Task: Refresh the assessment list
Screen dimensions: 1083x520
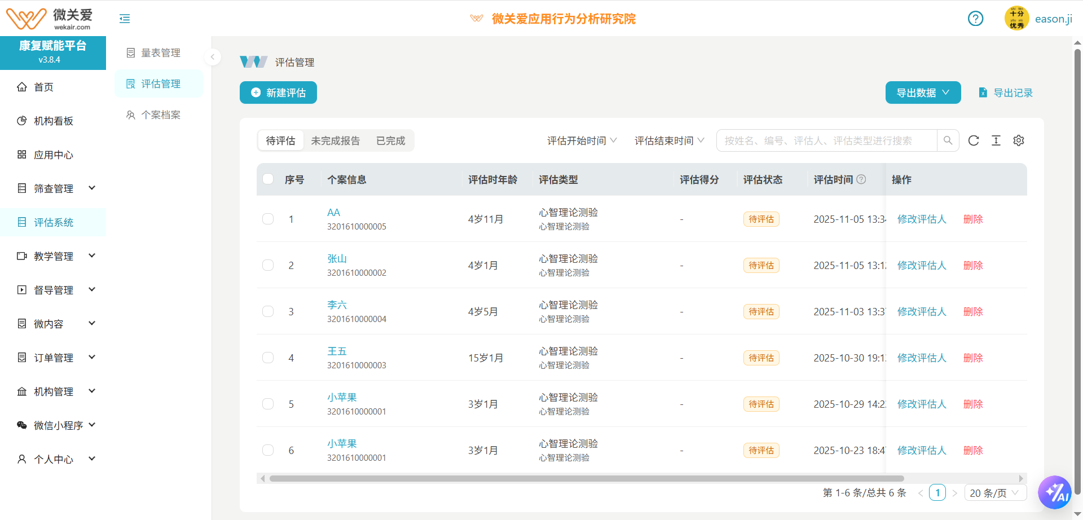Action: click(974, 140)
